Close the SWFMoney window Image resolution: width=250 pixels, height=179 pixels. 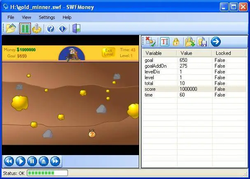[243, 7]
